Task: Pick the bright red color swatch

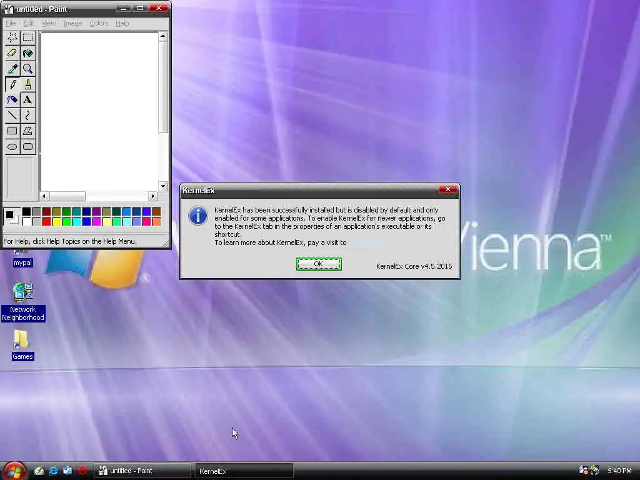Action: (x=46, y=222)
